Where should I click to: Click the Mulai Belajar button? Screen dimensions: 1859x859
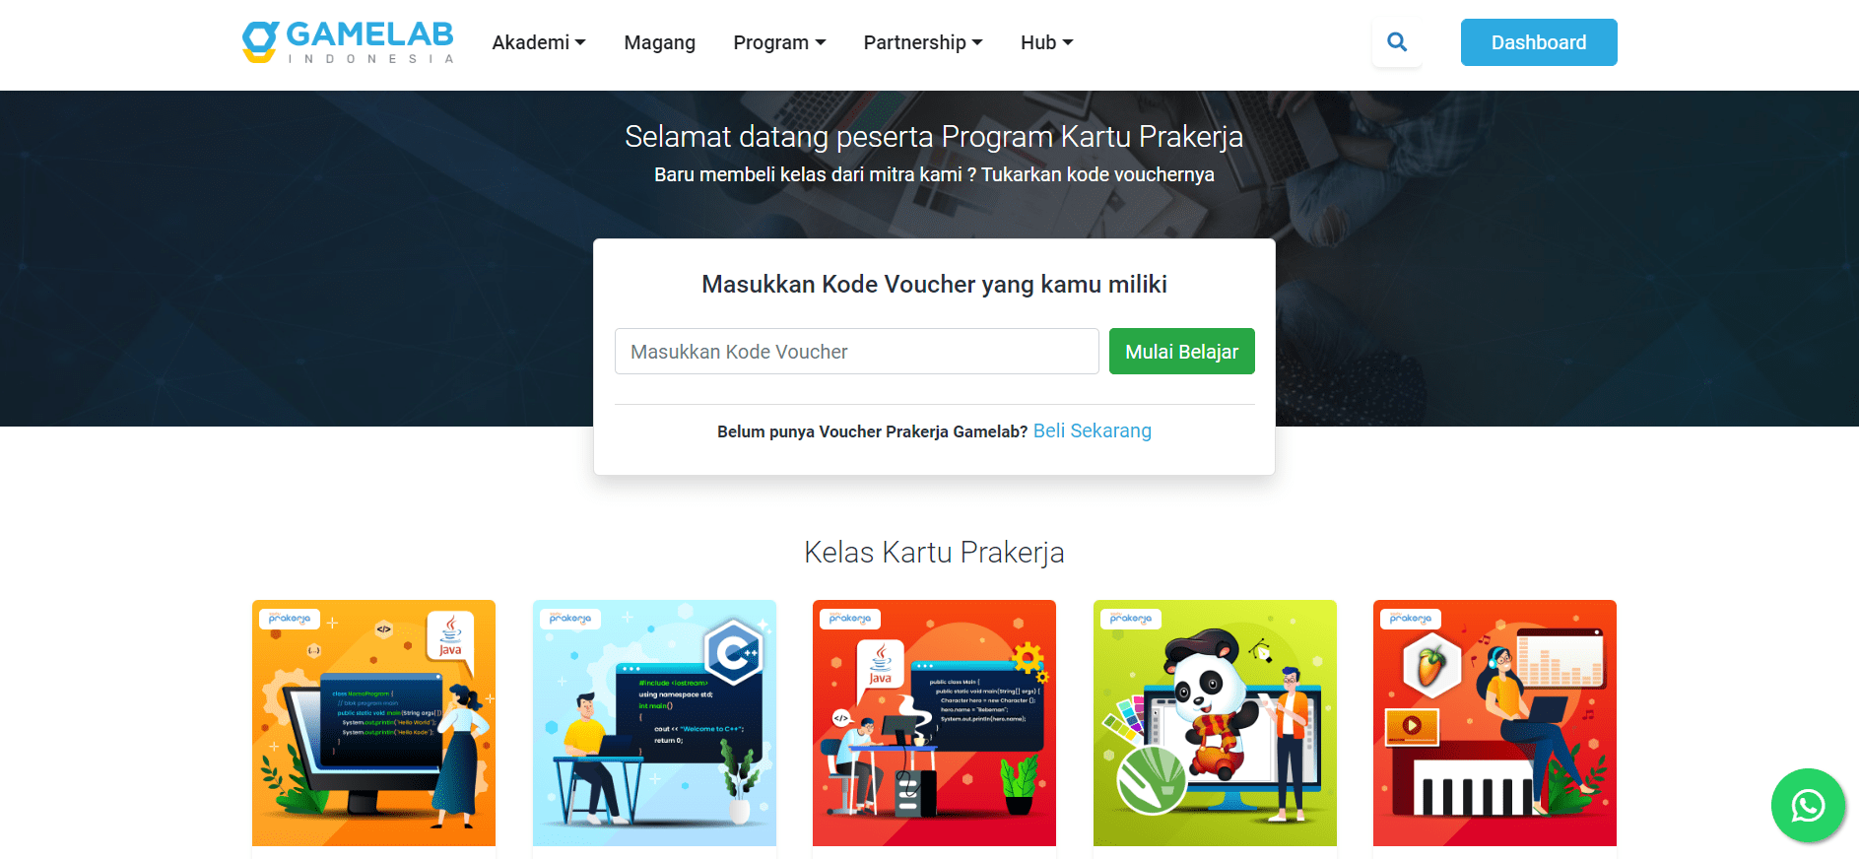[x=1182, y=352]
